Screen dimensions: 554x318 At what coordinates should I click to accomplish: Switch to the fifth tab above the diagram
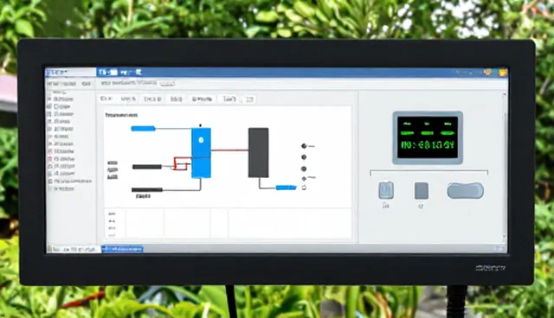click(202, 99)
